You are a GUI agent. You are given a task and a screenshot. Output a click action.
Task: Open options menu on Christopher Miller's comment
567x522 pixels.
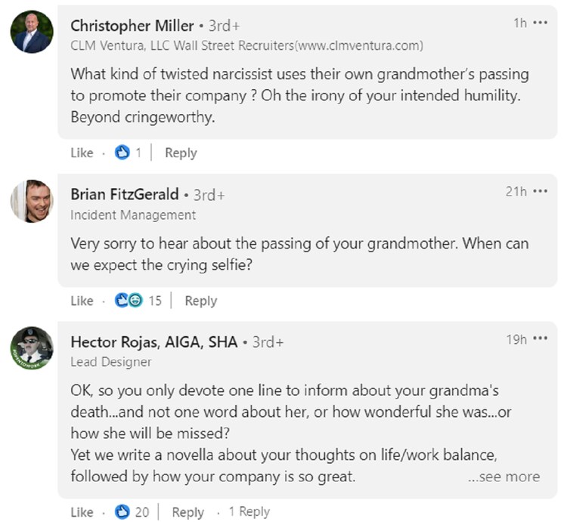tap(540, 23)
